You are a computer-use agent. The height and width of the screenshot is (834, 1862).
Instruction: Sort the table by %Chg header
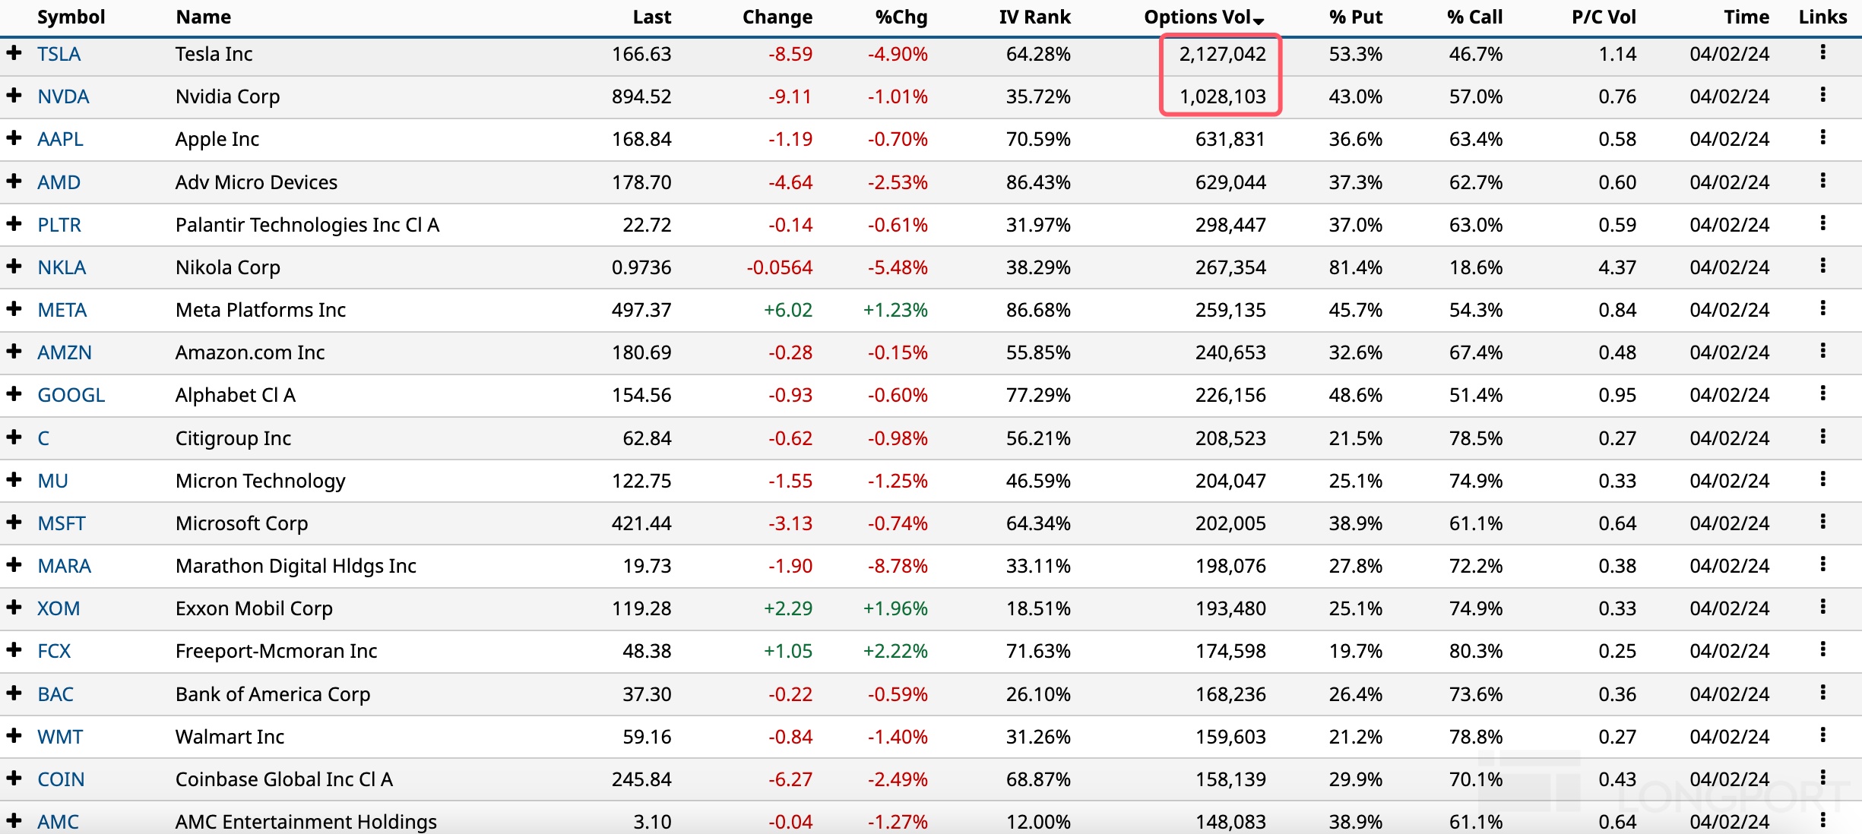(x=901, y=17)
